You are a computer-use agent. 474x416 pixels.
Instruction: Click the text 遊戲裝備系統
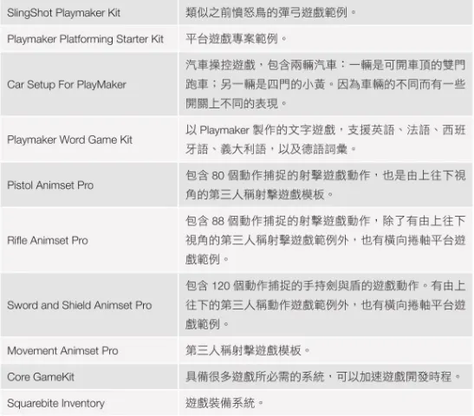[x=224, y=403]
